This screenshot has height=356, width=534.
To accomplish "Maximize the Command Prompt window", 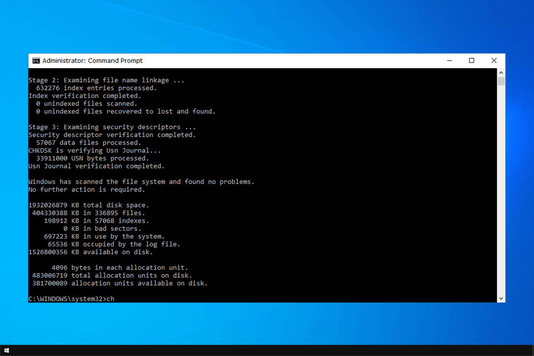I will click(471, 61).
